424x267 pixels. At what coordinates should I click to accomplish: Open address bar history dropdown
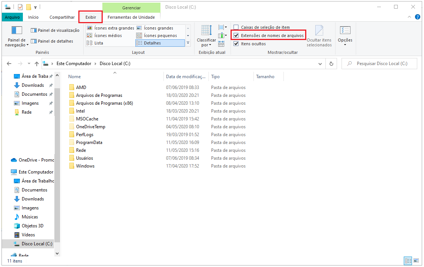click(x=320, y=64)
